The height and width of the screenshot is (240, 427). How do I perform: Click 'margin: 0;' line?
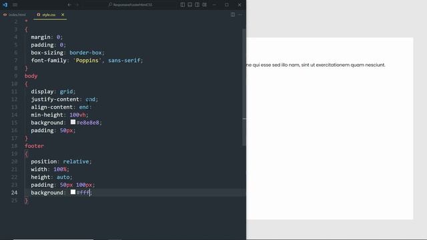47,37
